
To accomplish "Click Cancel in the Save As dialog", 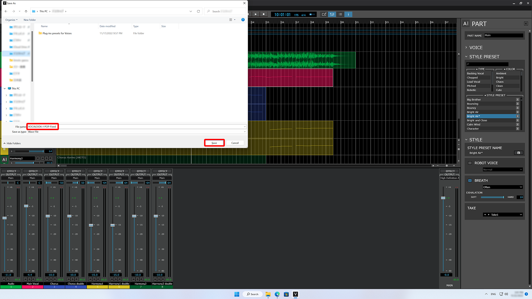I will (235, 143).
